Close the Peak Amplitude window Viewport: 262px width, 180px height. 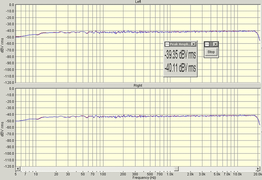pyautogui.click(x=194, y=44)
